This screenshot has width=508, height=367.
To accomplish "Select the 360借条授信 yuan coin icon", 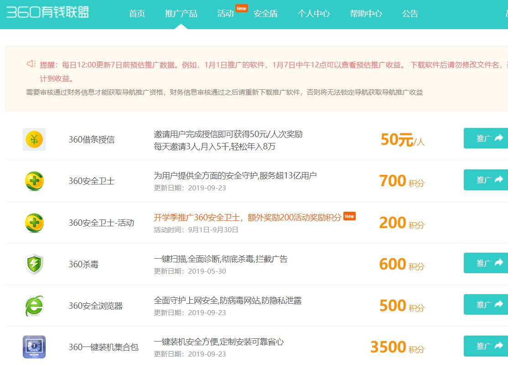I will click(34, 139).
